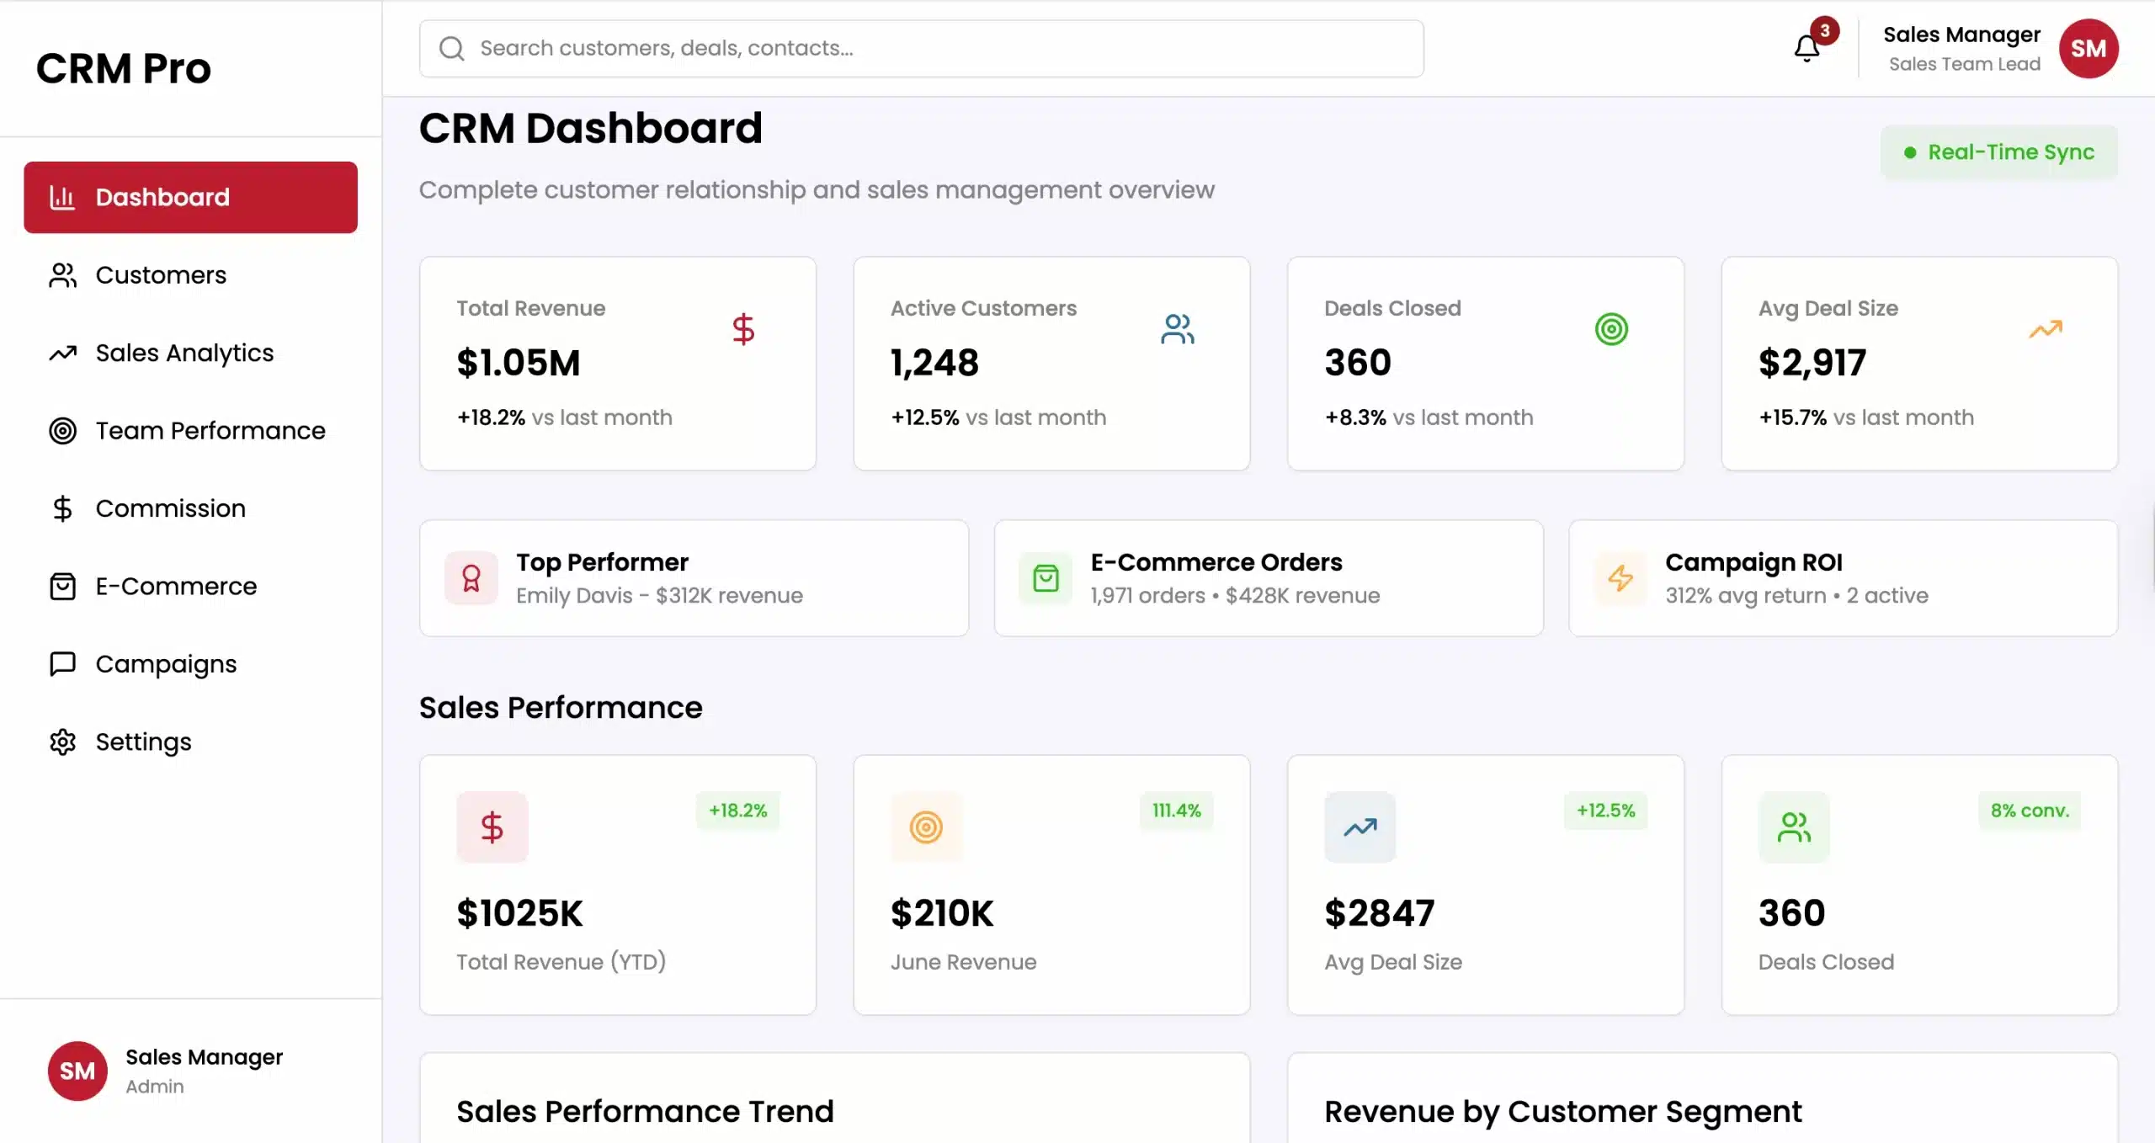Open Team Performance section
The height and width of the screenshot is (1143, 2155).
[x=210, y=431]
